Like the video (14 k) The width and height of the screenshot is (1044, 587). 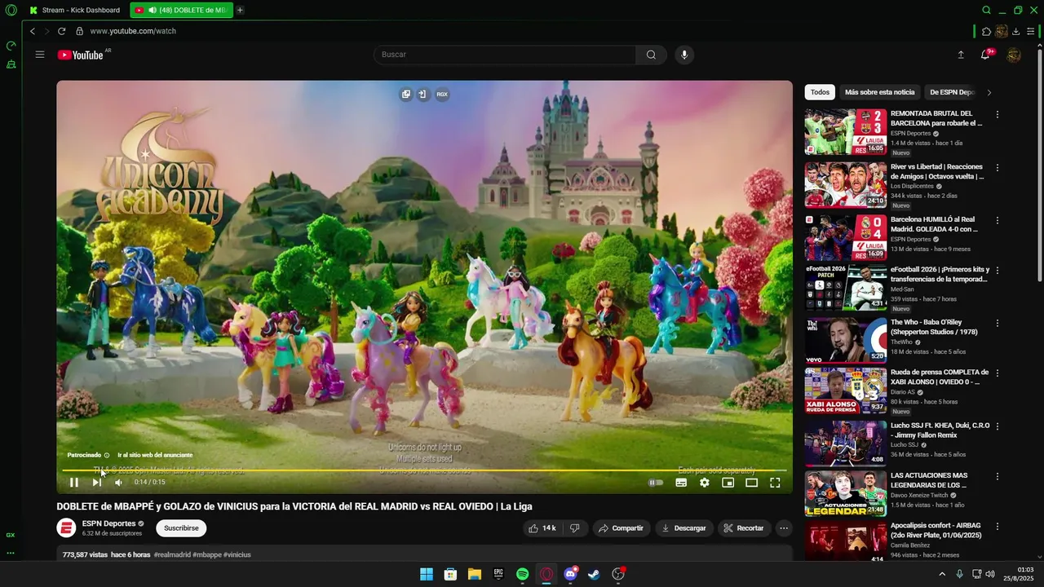pos(542,528)
